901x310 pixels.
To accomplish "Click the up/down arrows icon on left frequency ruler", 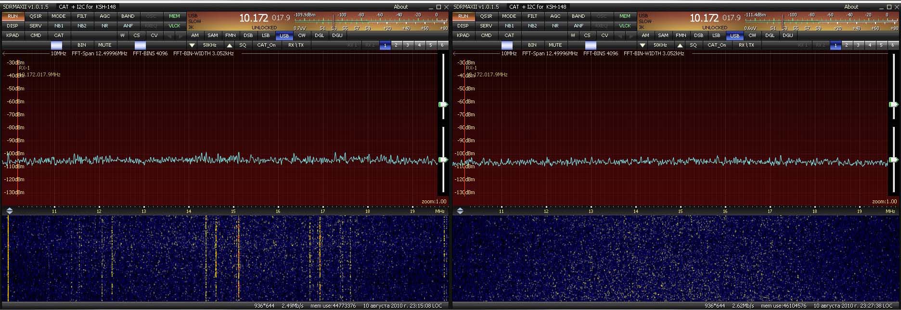I will [x=9, y=211].
